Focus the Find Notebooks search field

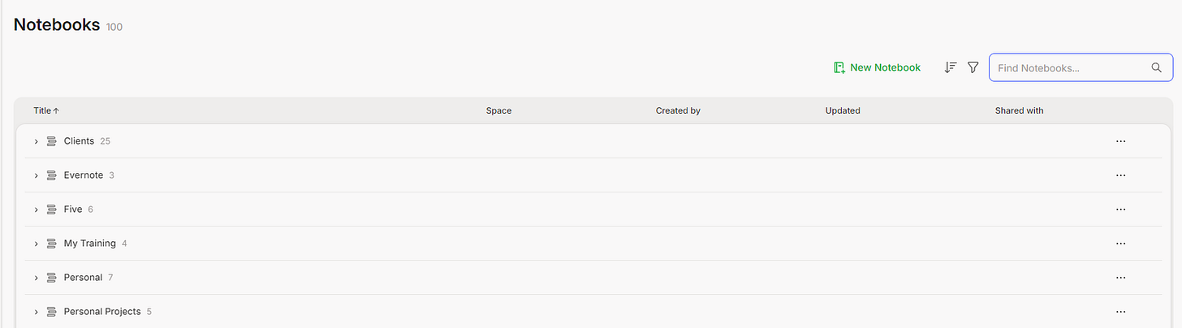pos(1070,68)
